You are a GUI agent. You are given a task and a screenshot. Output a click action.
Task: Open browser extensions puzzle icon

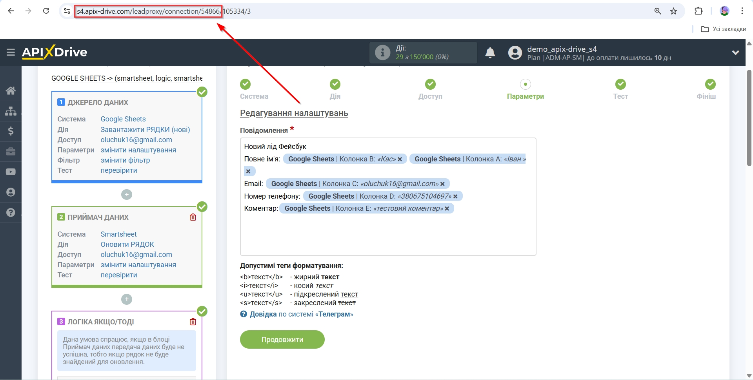698,11
